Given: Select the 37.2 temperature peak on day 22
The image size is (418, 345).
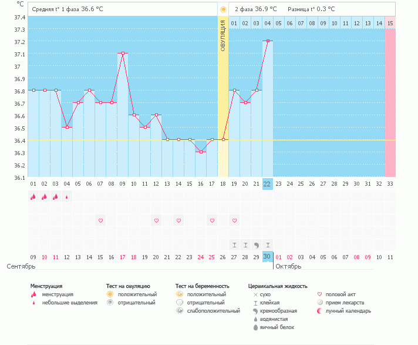Looking at the screenshot, I should click(268, 41).
